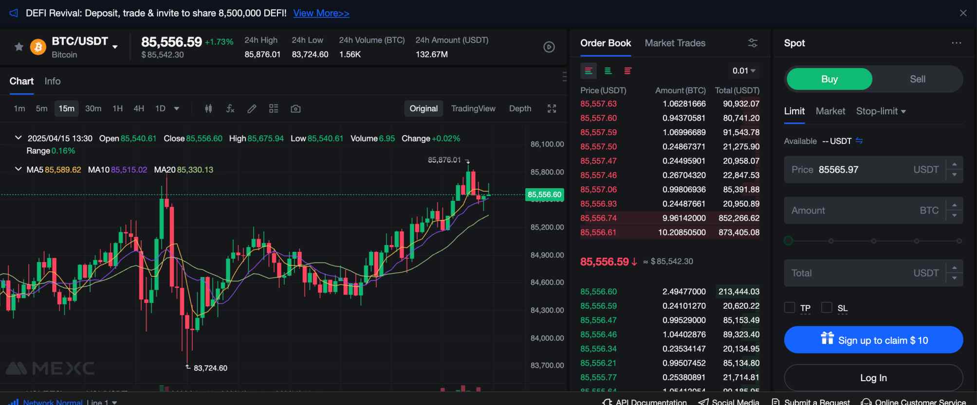Switch chart to Depth view
Screen dimensions: 977x405
coord(520,108)
